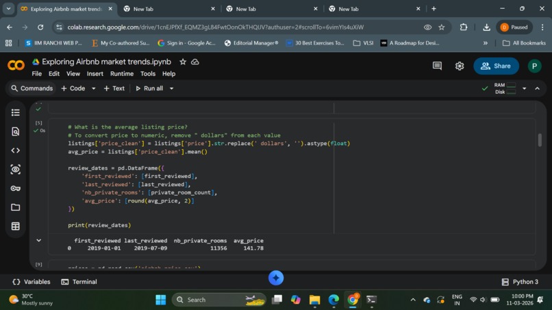Click the Share button
The width and height of the screenshot is (552, 310).
pyautogui.click(x=496, y=66)
